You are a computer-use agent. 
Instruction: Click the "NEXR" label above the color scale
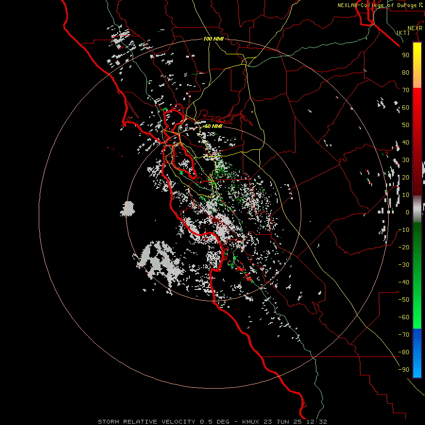(x=415, y=28)
